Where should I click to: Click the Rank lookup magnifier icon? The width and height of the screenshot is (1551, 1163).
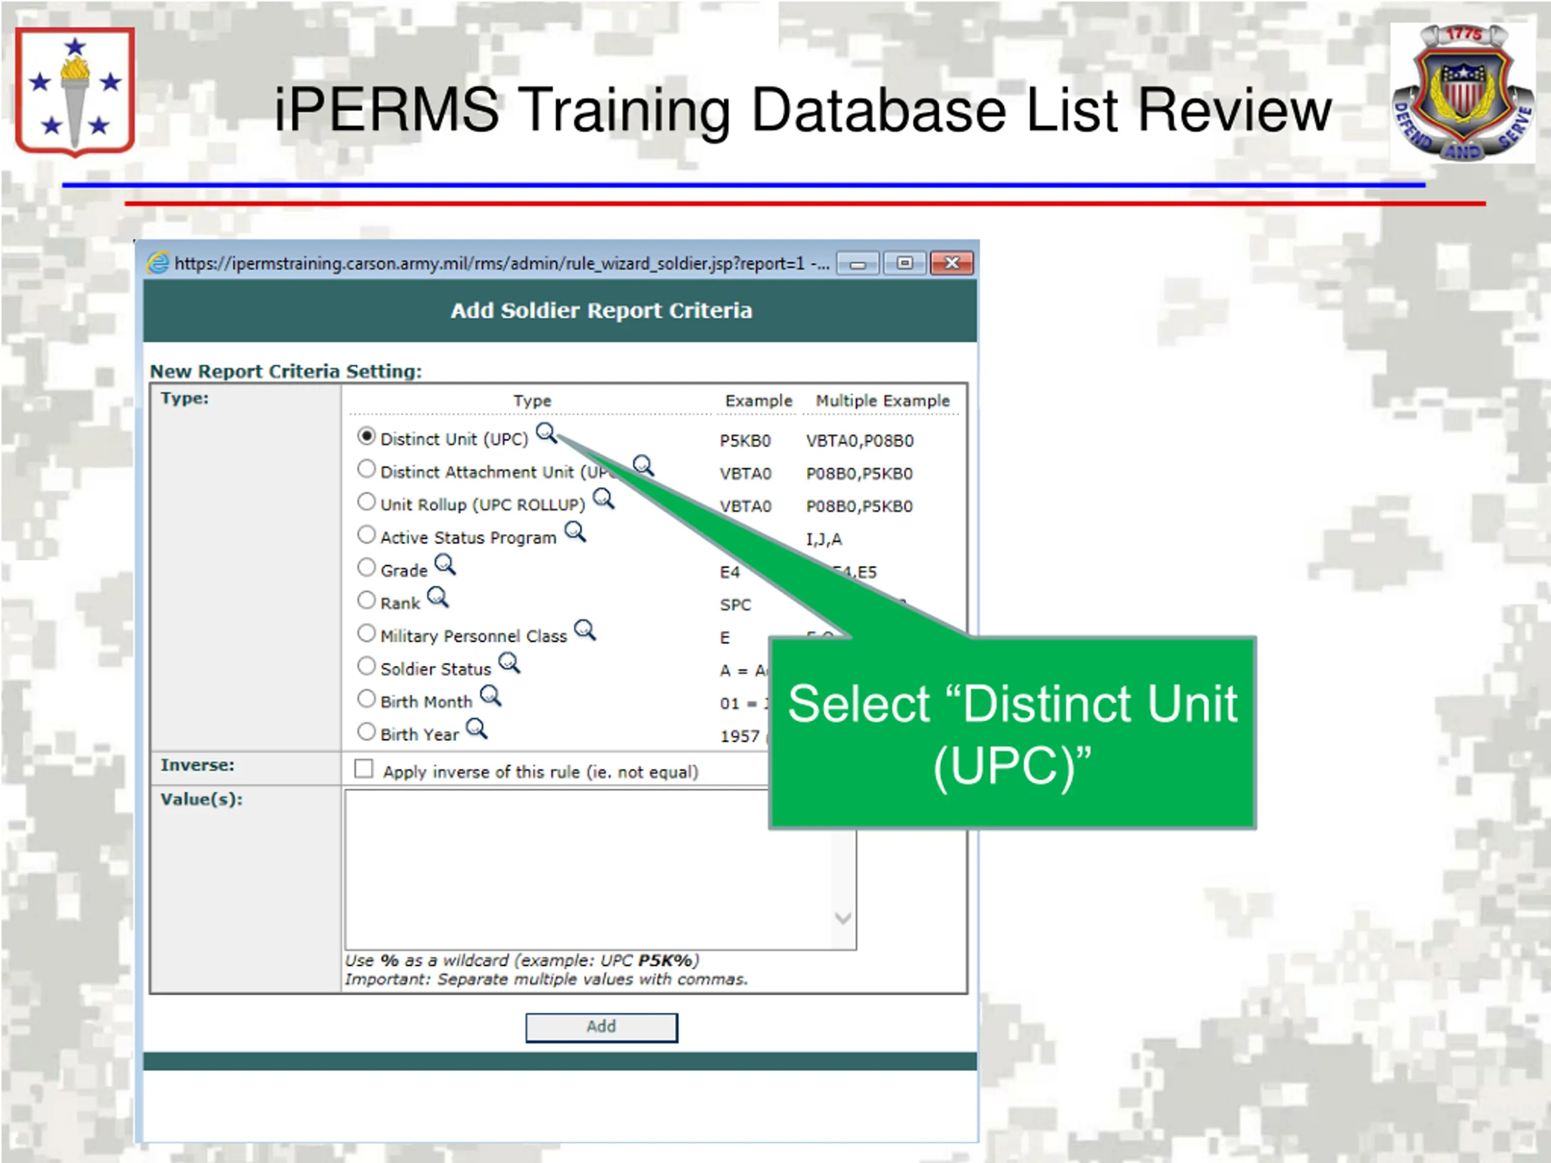[x=437, y=597]
